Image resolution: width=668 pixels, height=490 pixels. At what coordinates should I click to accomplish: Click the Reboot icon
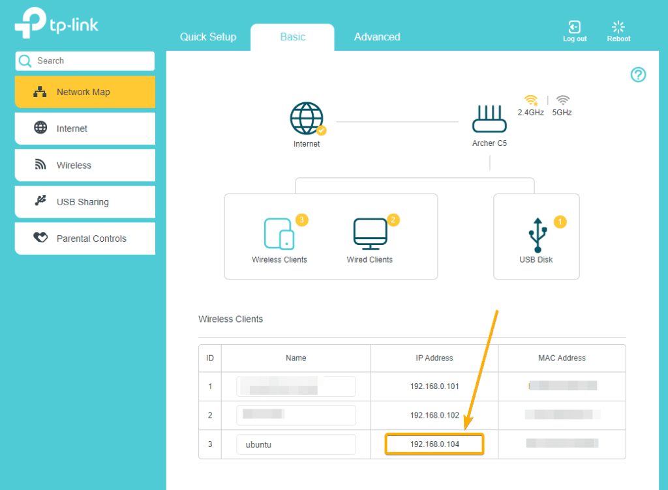click(618, 27)
